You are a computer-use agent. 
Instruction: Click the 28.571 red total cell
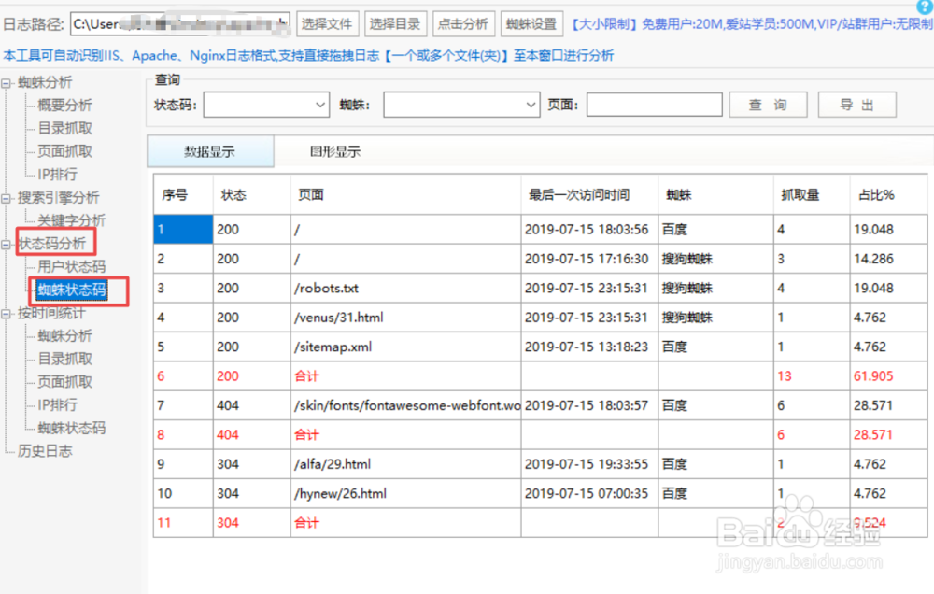(x=888, y=435)
